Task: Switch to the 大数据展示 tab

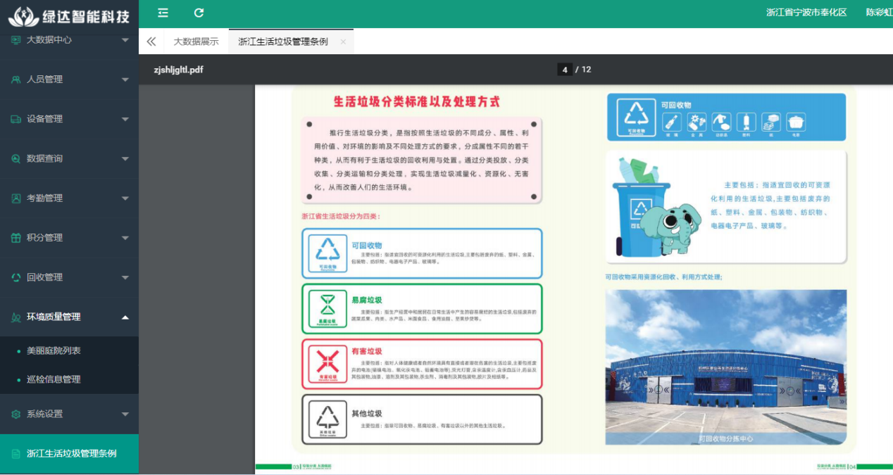Action: coord(196,42)
